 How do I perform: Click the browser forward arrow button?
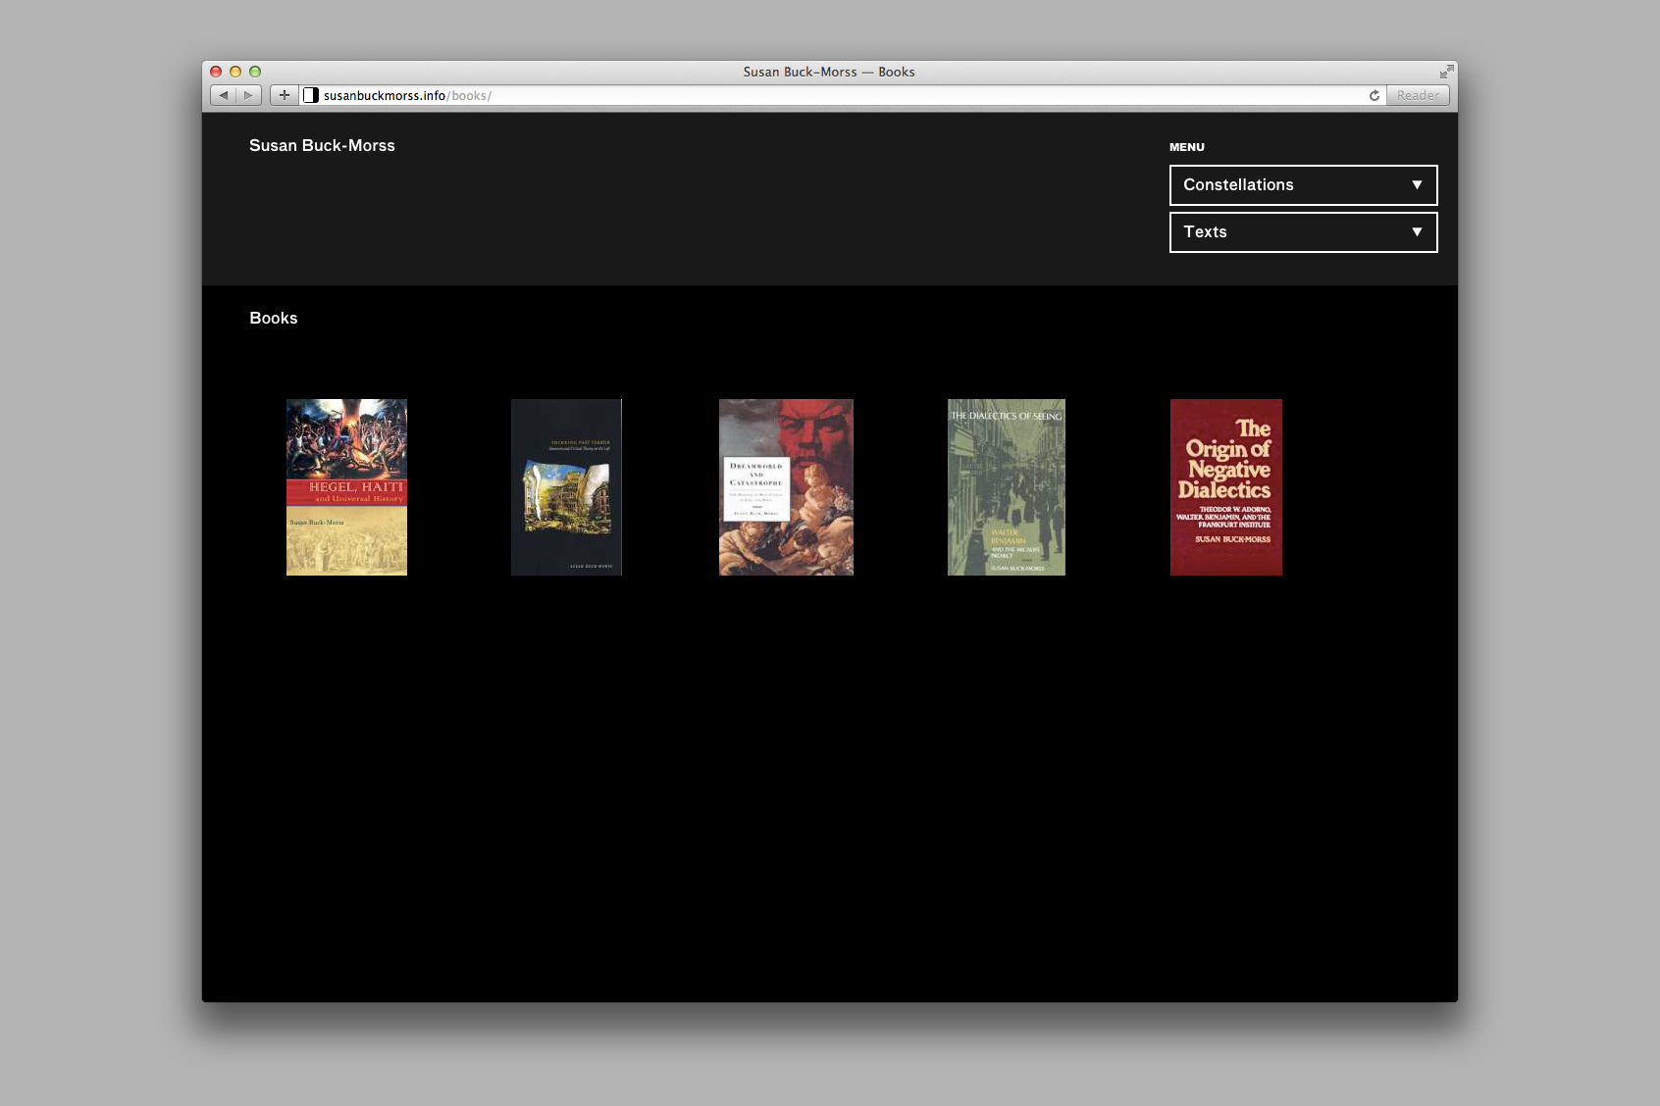point(249,95)
